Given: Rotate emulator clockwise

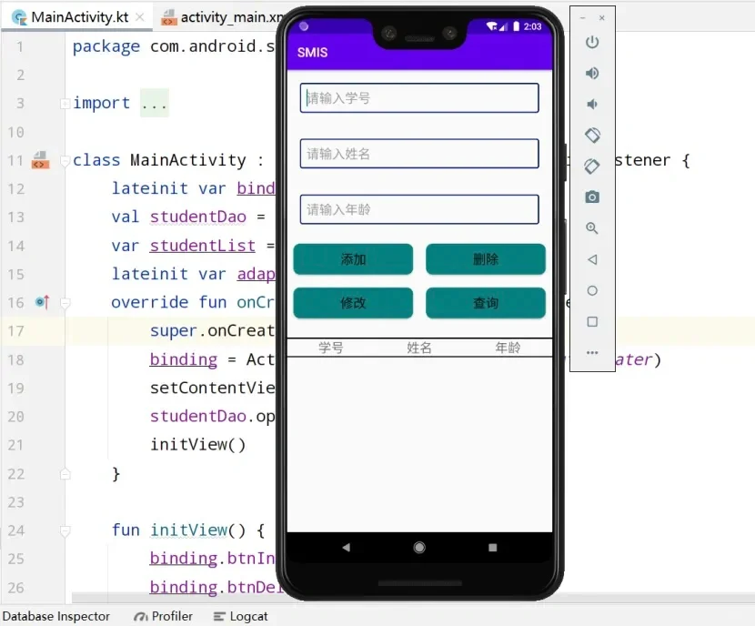Looking at the screenshot, I should click(x=591, y=166).
